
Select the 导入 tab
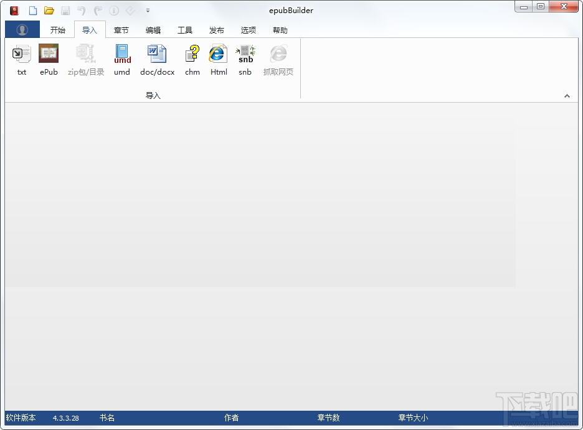coord(90,30)
